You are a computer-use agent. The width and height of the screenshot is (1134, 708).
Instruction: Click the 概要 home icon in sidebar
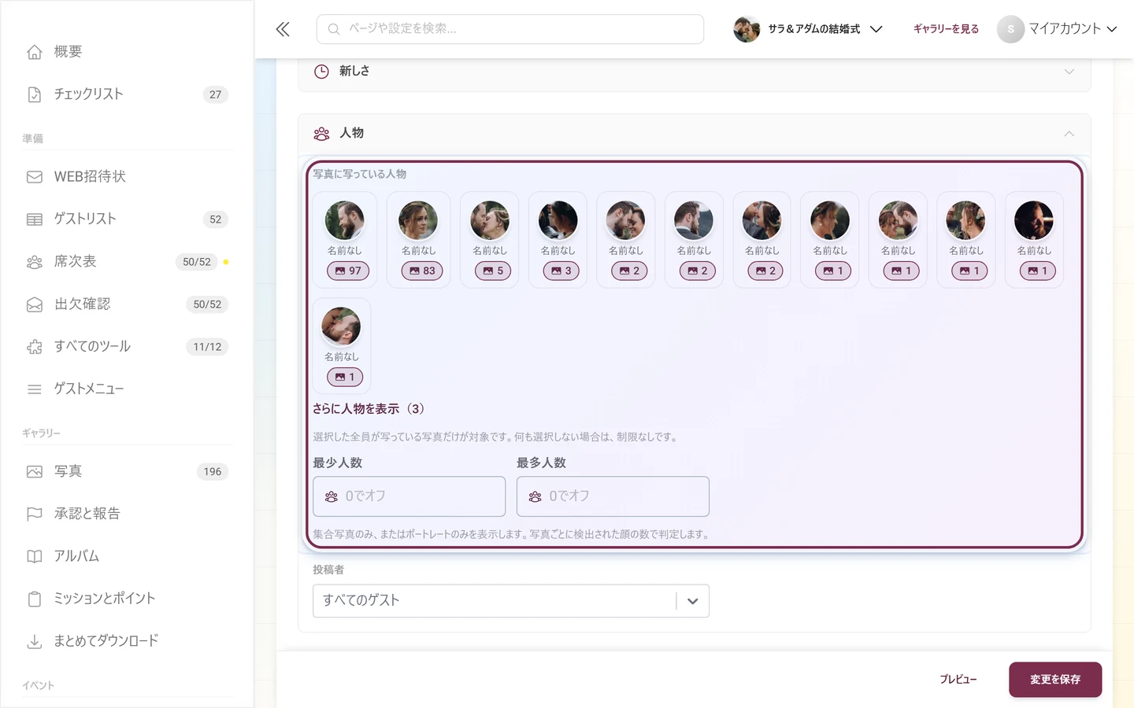[x=35, y=52]
